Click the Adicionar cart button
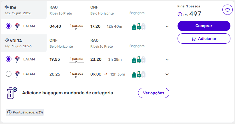Viewport: 235px width, 124px height. pyautogui.click(x=204, y=38)
